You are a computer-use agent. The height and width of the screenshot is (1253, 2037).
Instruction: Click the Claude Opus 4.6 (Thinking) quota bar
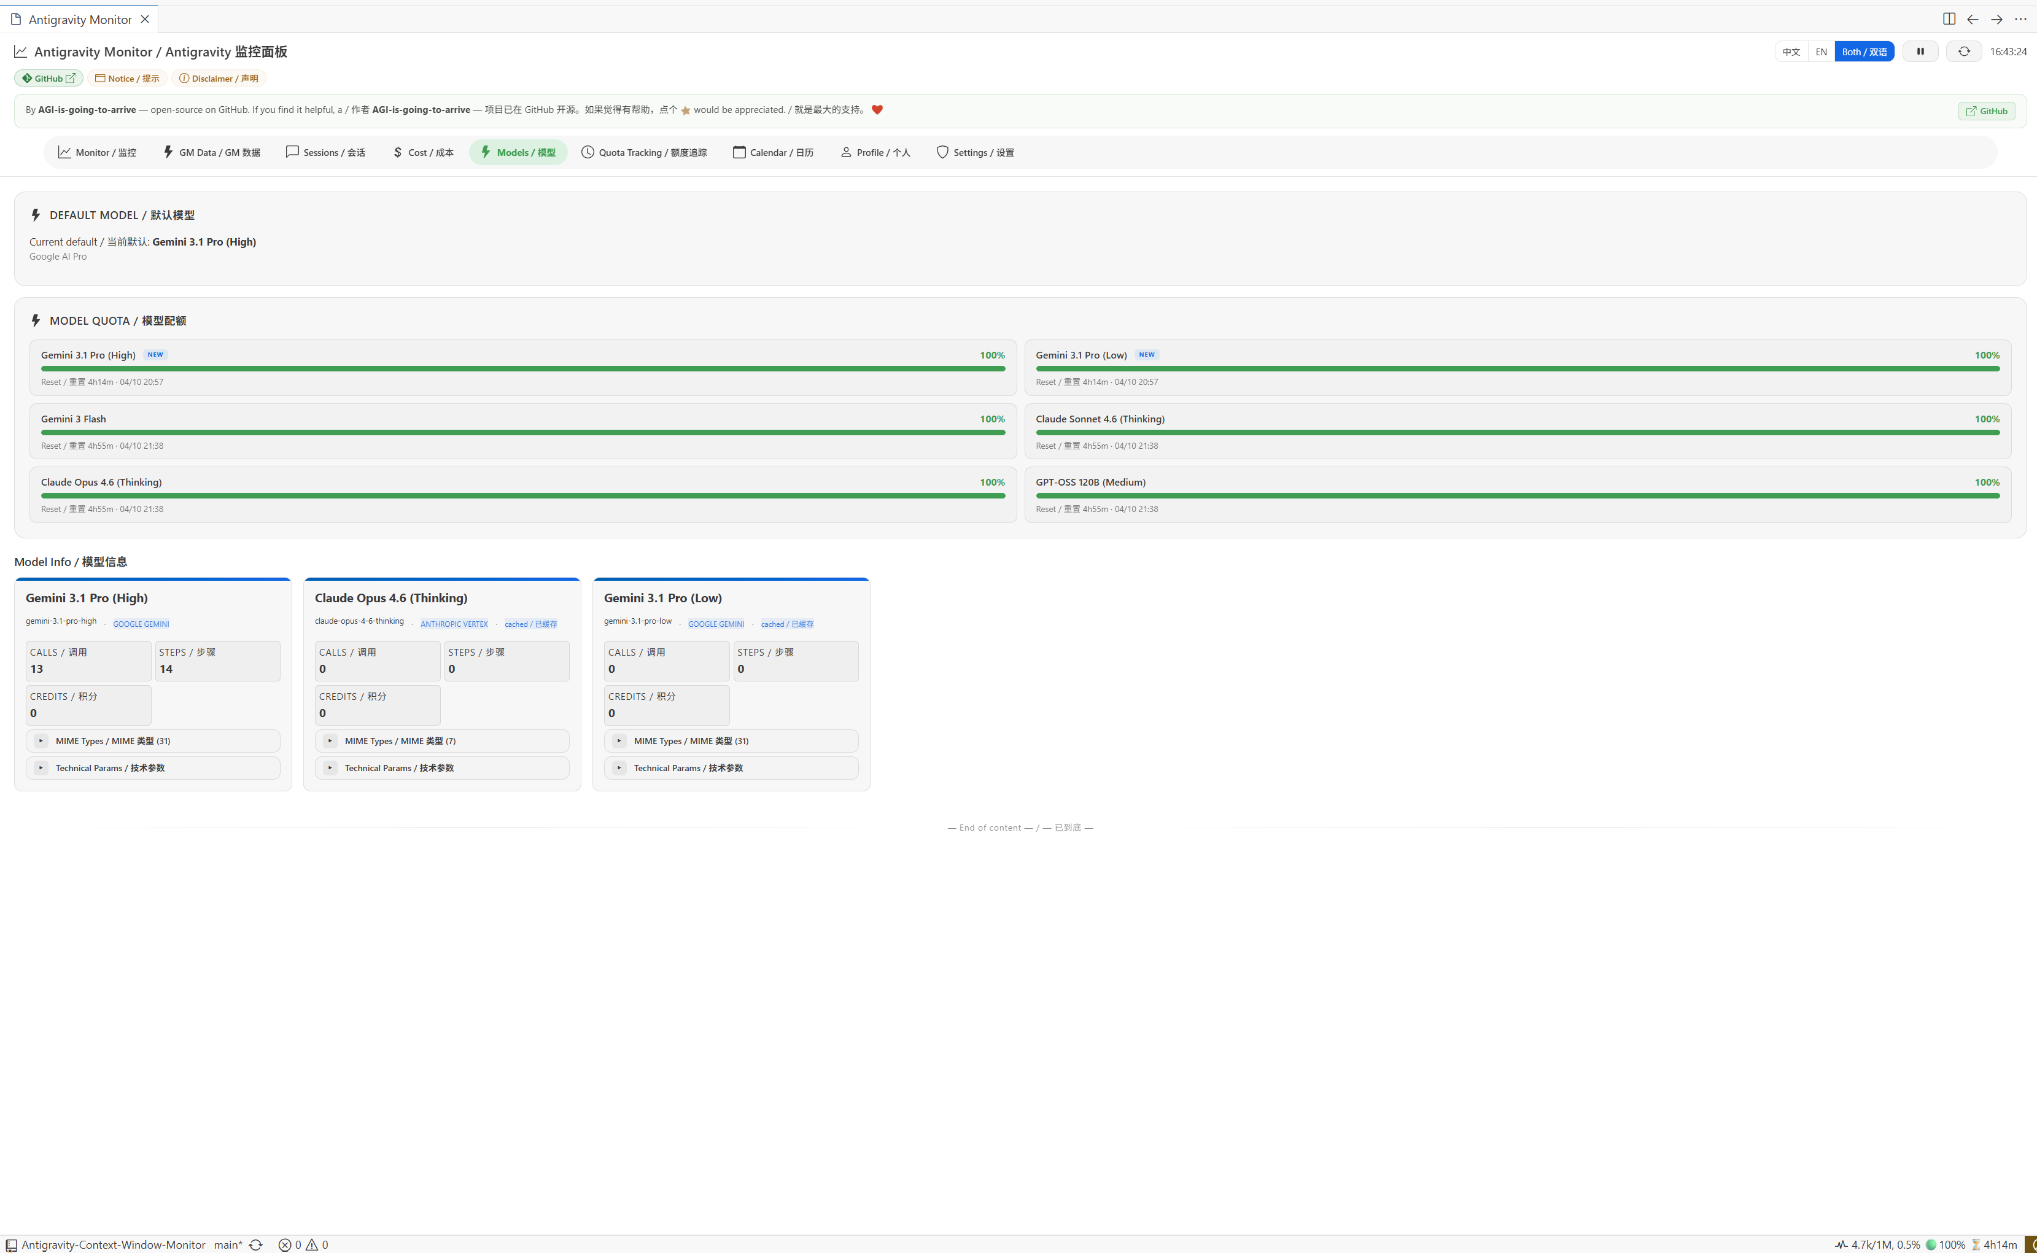pos(523,495)
